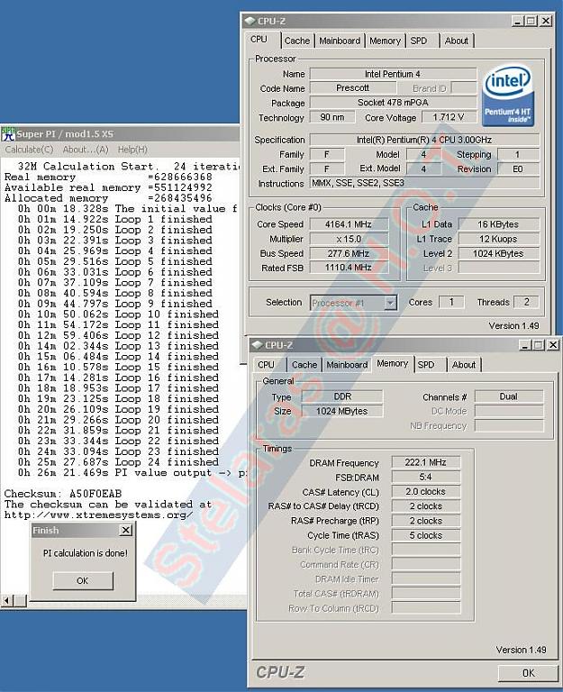Image resolution: width=563 pixels, height=692 pixels.
Task: Select SPD tab in the processor info window
Action: [418, 41]
